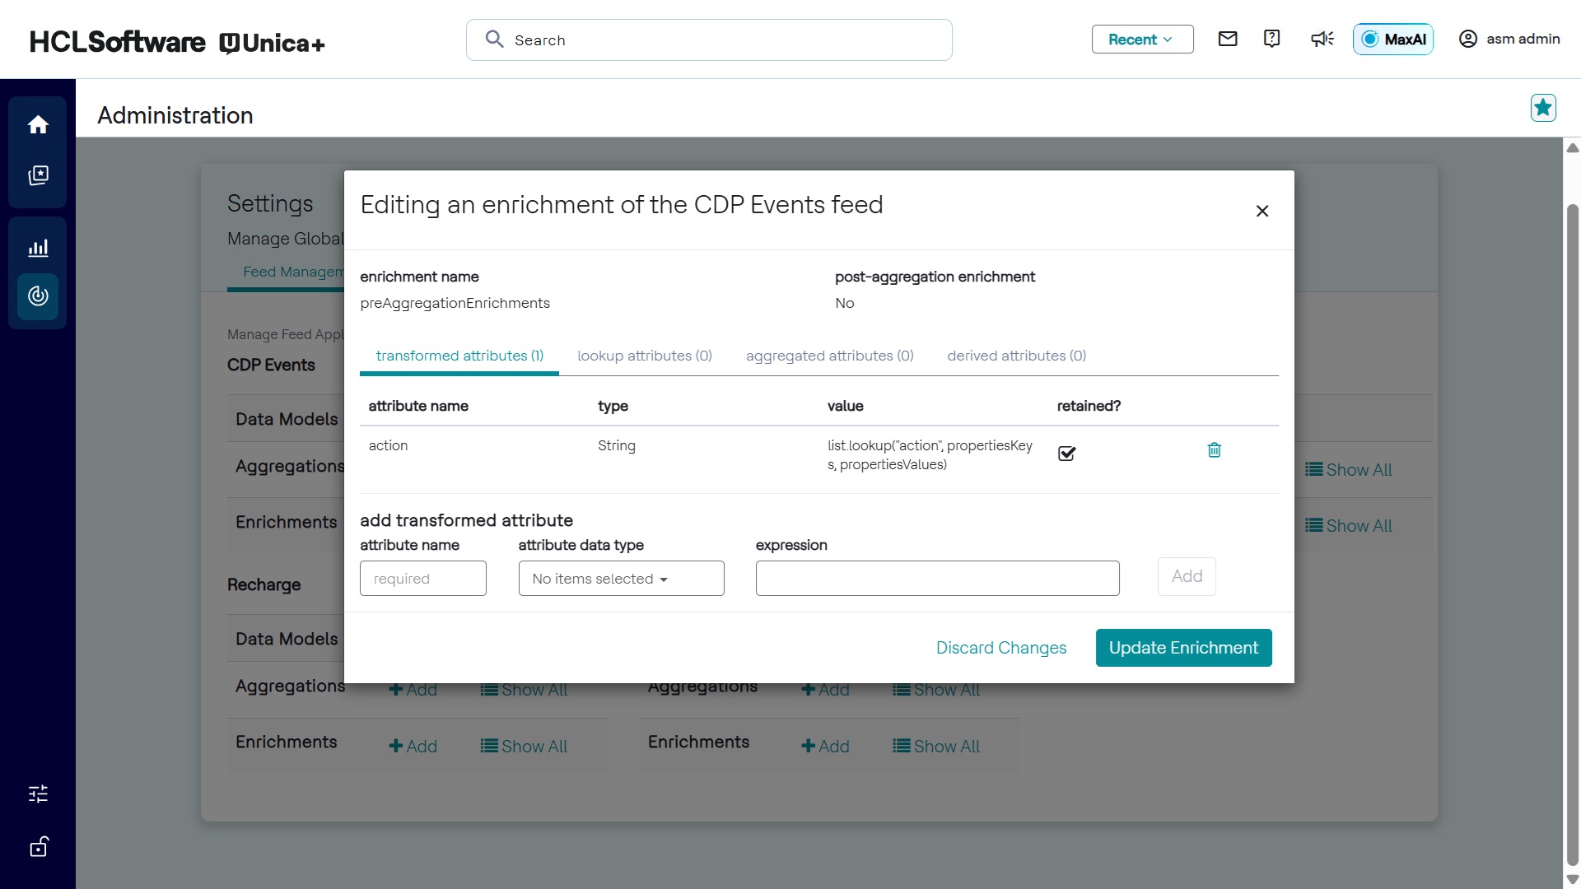Click the expression input field

(937, 579)
